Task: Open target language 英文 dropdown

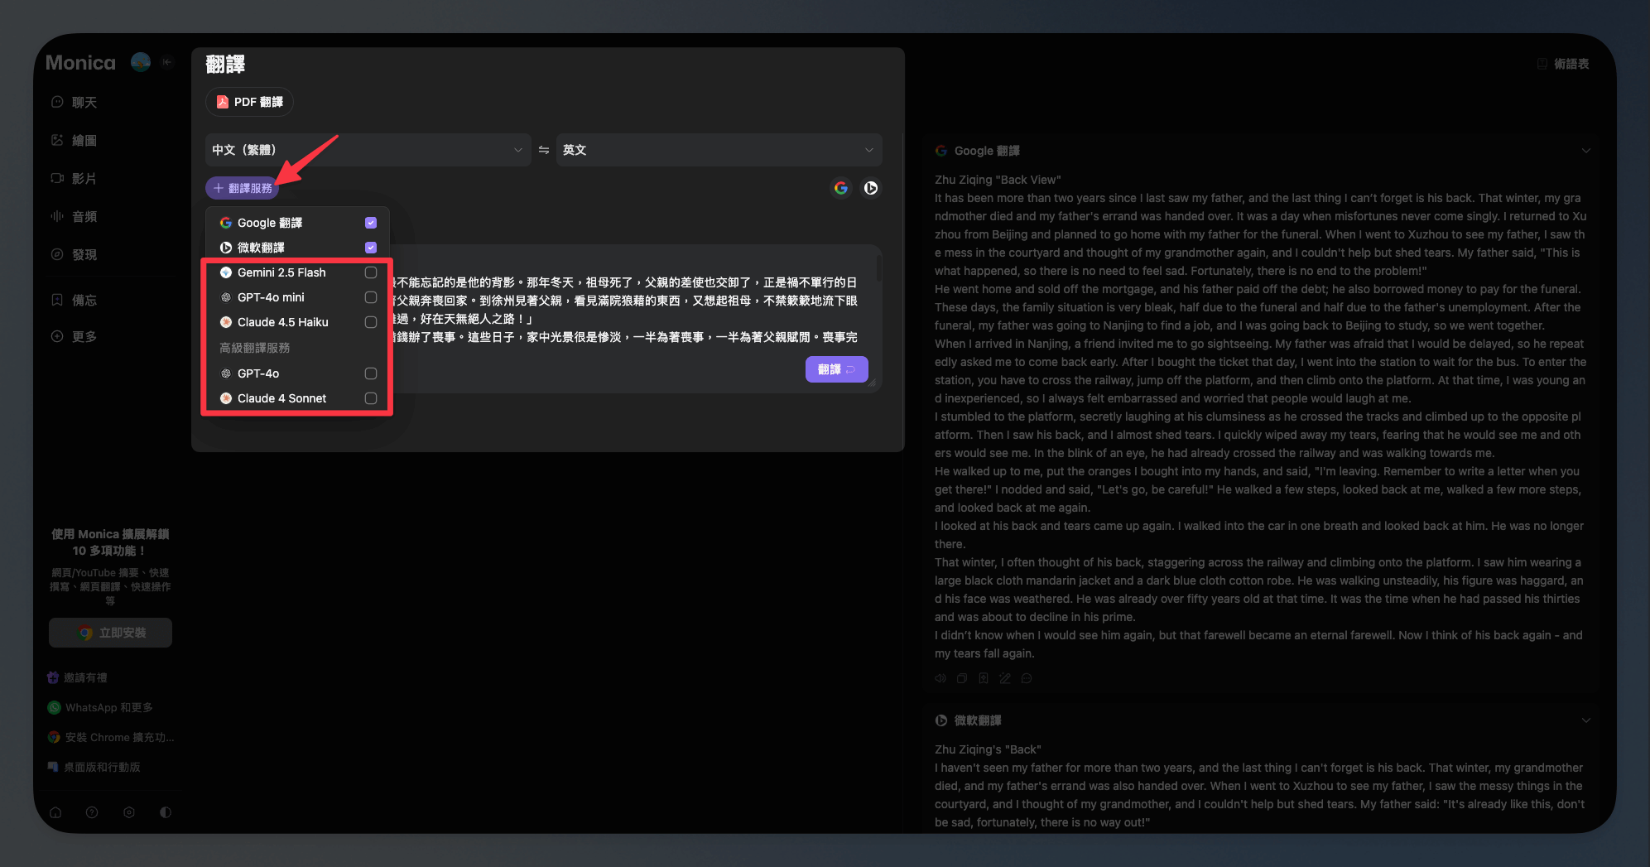Action: [718, 150]
